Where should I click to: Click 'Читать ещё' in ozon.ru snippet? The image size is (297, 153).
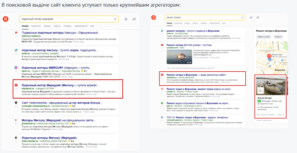[x=67, y=77]
